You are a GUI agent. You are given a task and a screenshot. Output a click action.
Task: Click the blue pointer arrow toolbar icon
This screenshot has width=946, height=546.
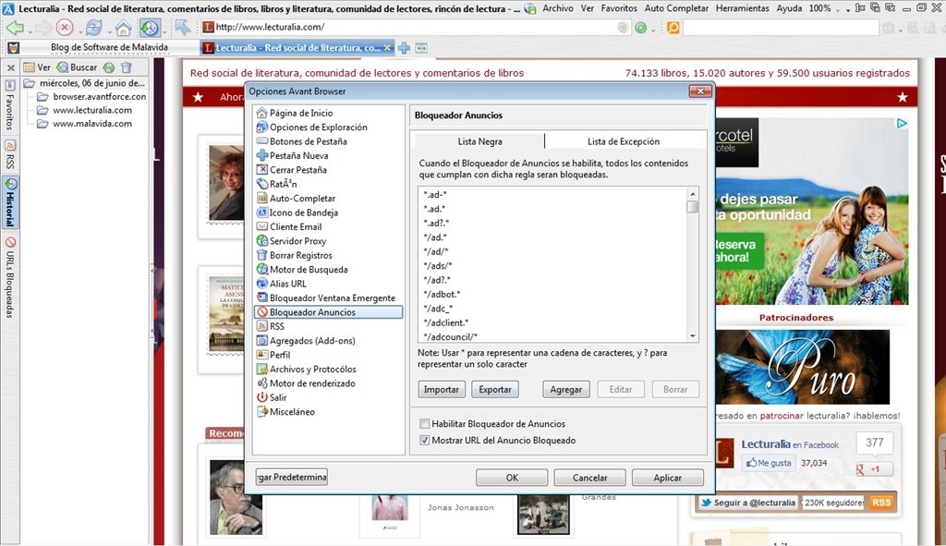pyautogui.click(x=182, y=27)
